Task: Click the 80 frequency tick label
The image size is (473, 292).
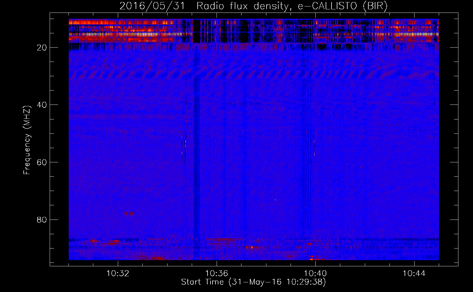Action: click(42, 220)
